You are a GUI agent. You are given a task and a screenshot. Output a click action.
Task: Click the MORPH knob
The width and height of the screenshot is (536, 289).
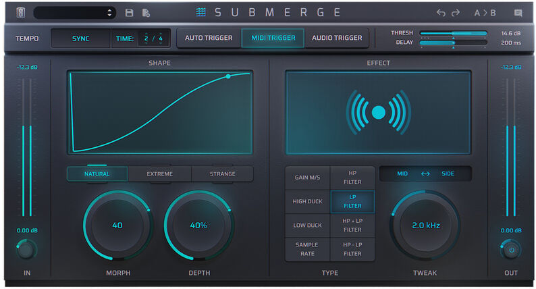tap(117, 225)
